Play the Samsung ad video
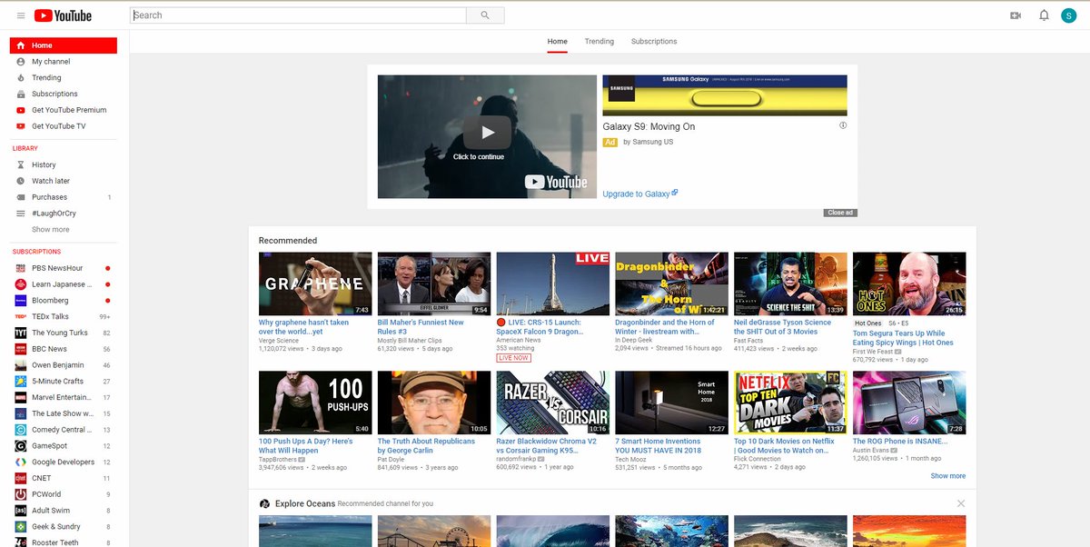Screen dimensions: 1090x547 [487, 133]
